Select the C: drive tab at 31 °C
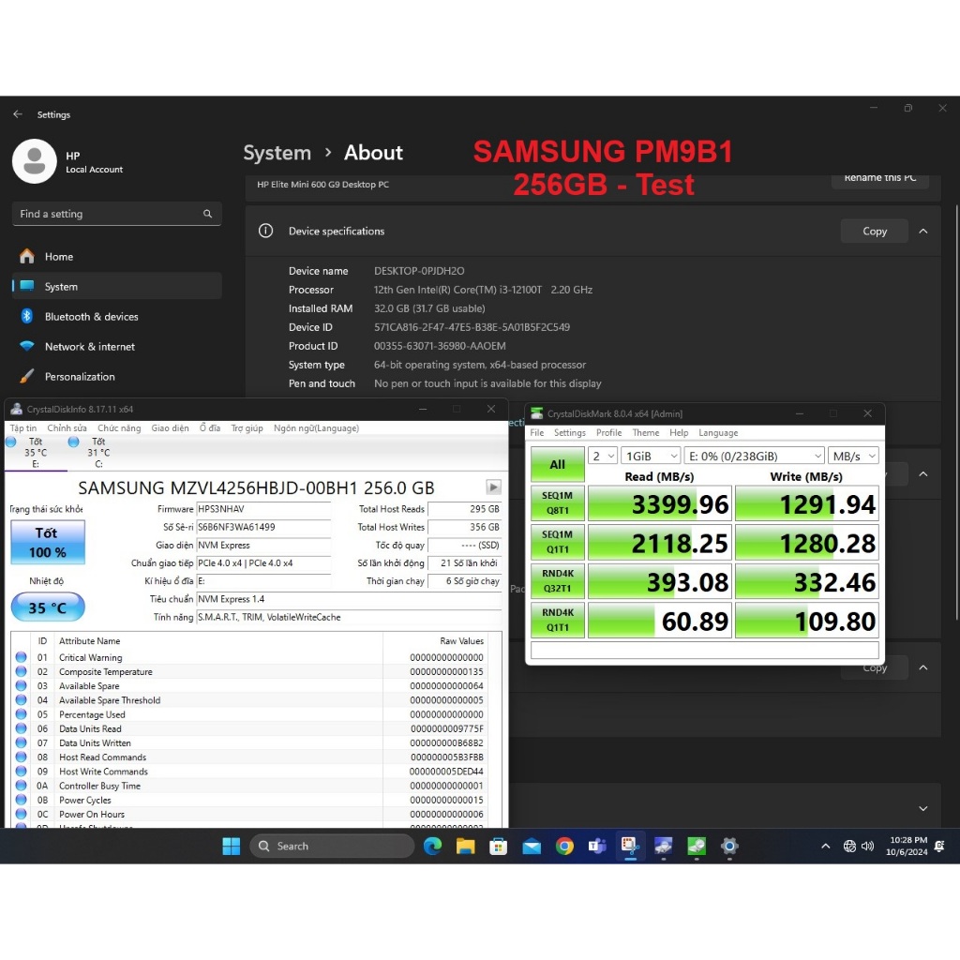The image size is (960, 960). 97,452
